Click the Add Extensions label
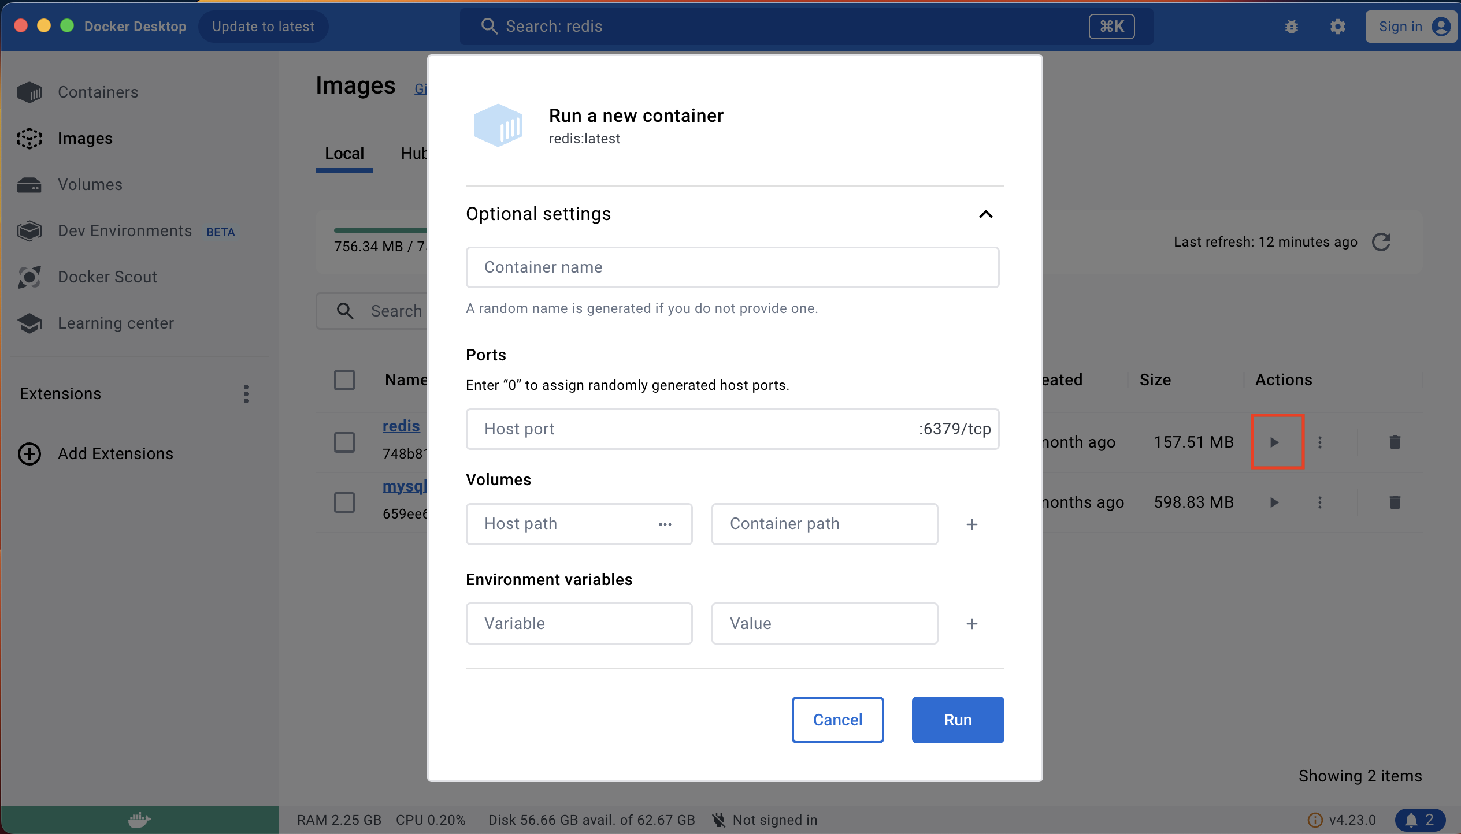The height and width of the screenshot is (834, 1461). coord(116,454)
